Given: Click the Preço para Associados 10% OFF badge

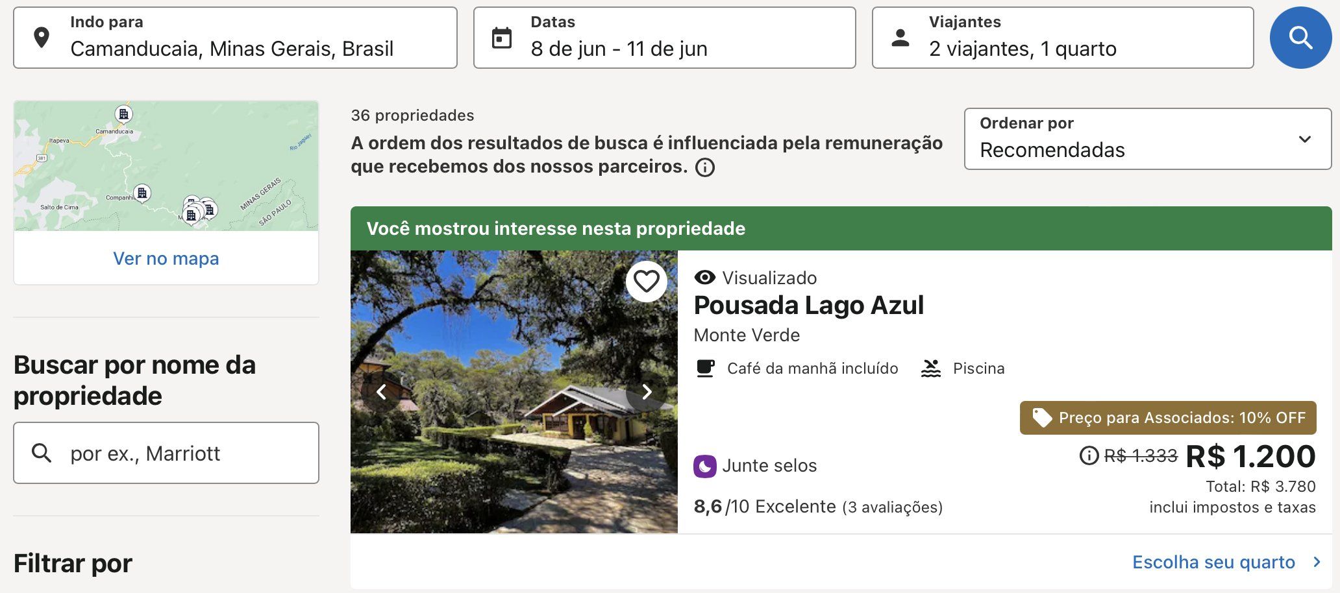Looking at the screenshot, I should (x=1168, y=418).
